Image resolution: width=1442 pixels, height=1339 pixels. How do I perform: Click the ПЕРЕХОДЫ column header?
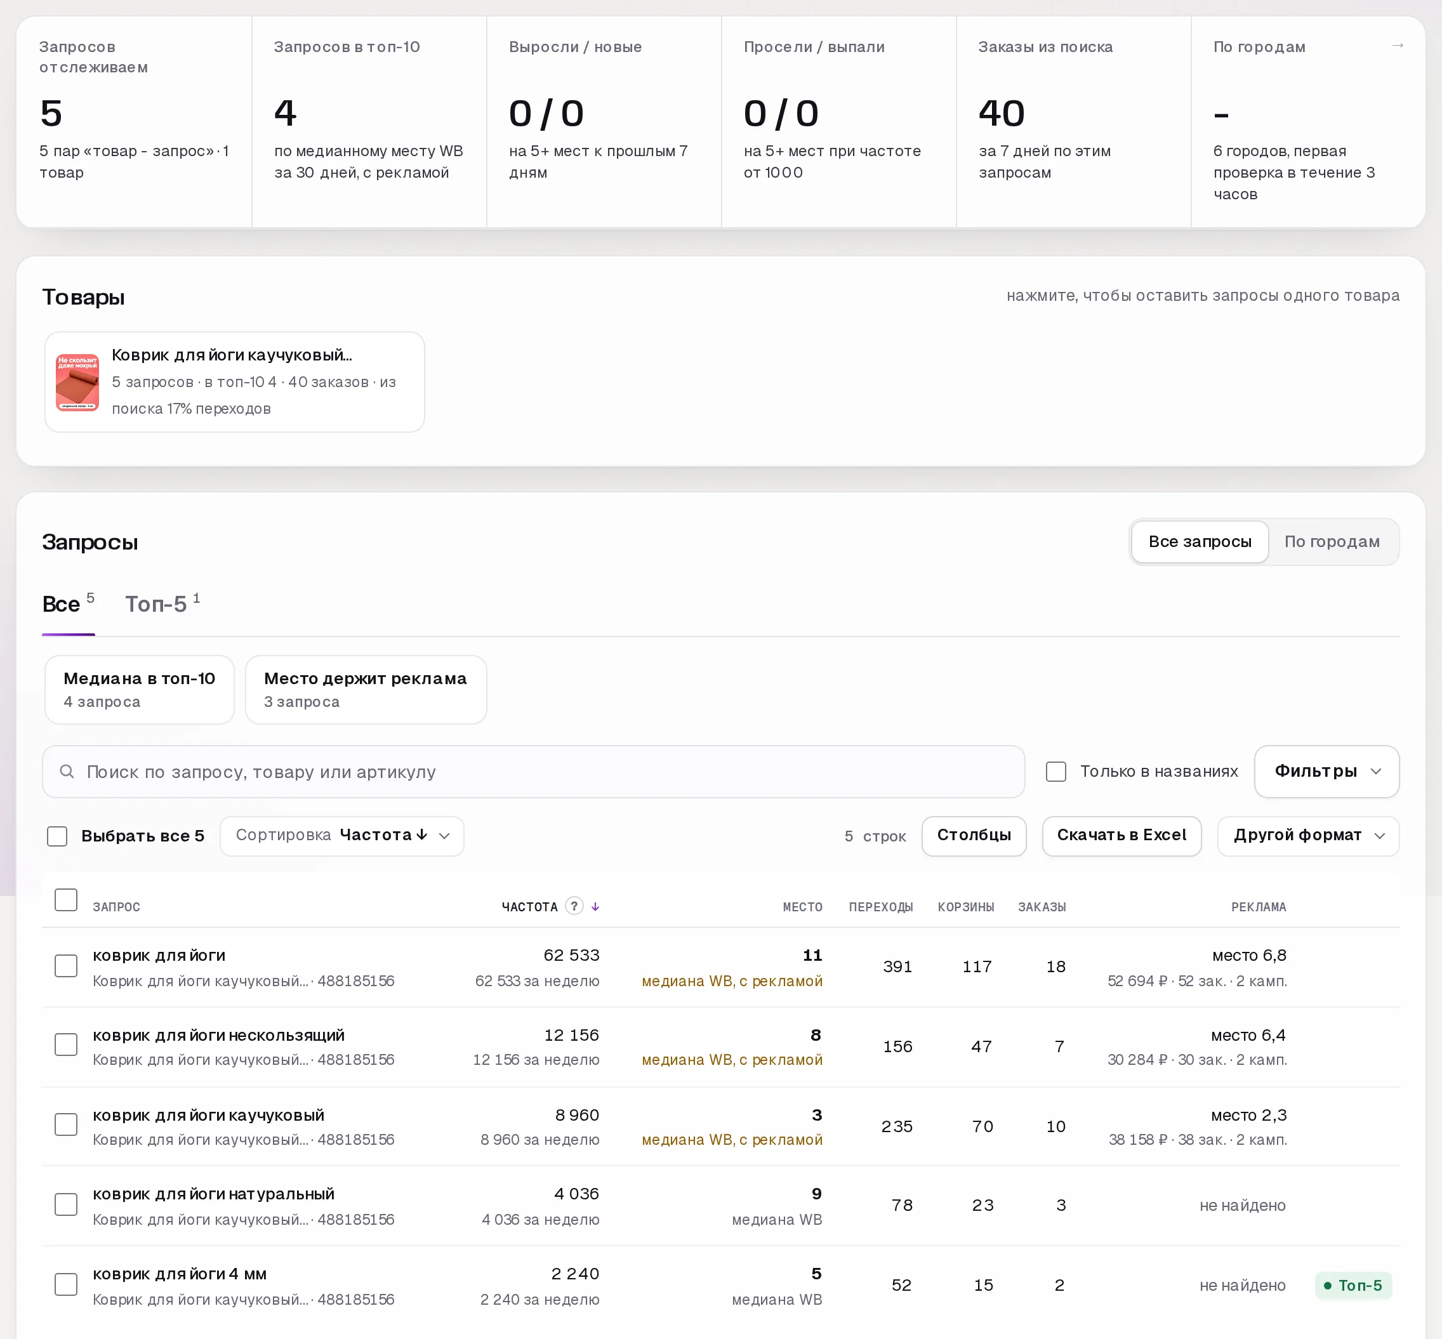tap(880, 906)
